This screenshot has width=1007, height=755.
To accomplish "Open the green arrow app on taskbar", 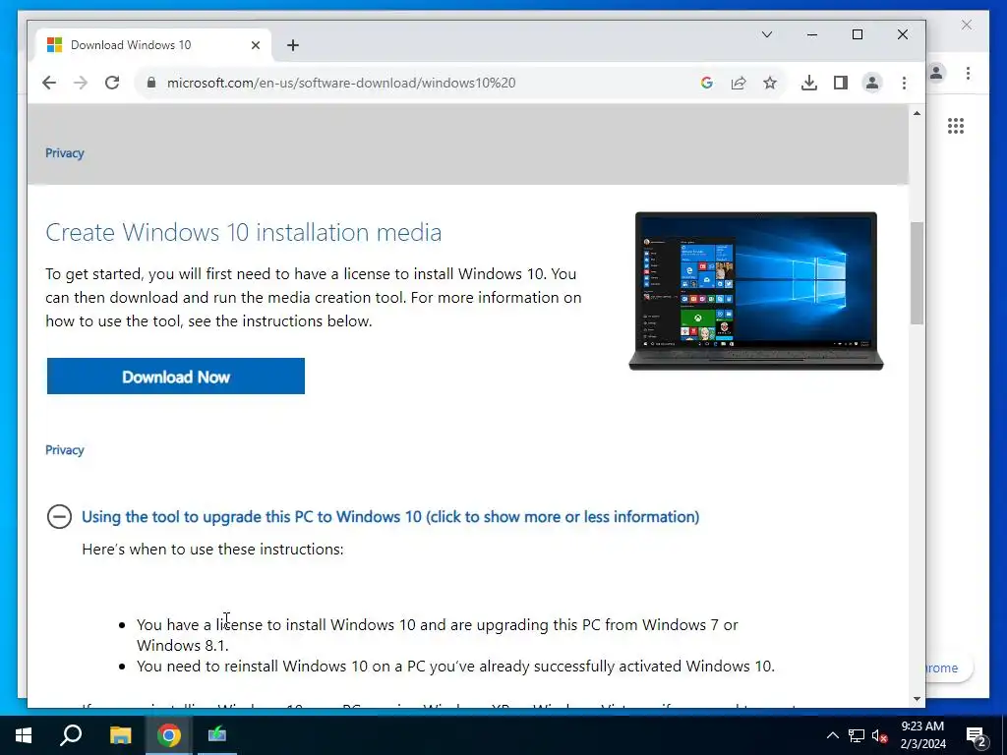I will (x=217, y=735).
